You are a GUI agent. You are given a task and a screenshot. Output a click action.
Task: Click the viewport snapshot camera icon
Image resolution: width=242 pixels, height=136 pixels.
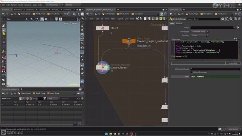[60, 19]
